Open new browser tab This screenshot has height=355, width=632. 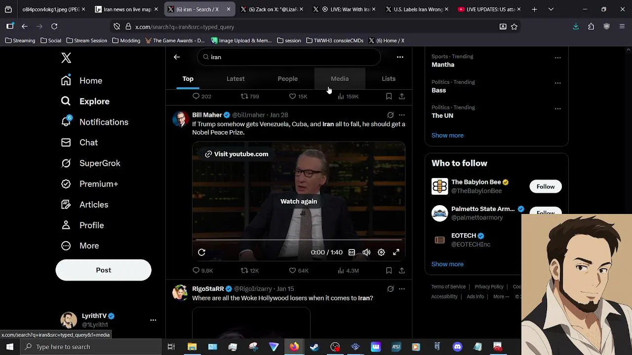[534, 9]
